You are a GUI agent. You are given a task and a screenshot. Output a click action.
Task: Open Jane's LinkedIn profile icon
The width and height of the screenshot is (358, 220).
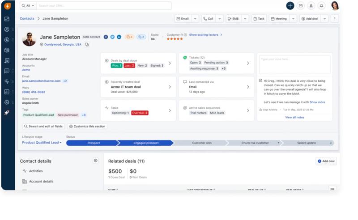click(x=119, y=37)
